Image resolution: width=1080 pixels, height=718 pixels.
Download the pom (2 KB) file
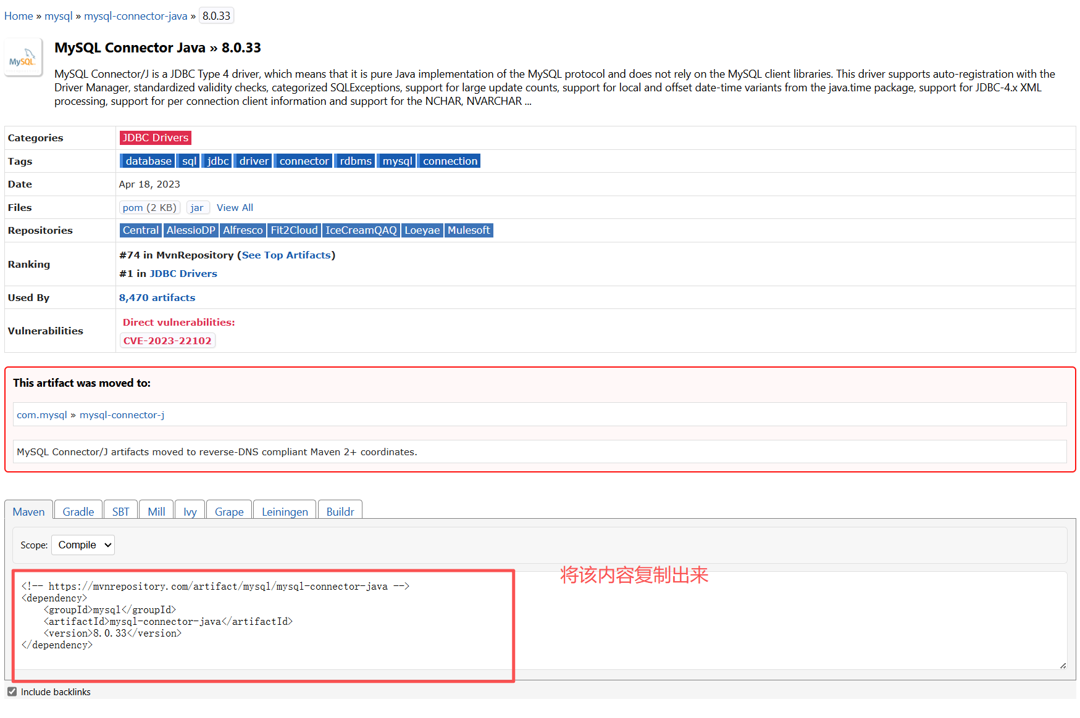(x=149, y=208)
